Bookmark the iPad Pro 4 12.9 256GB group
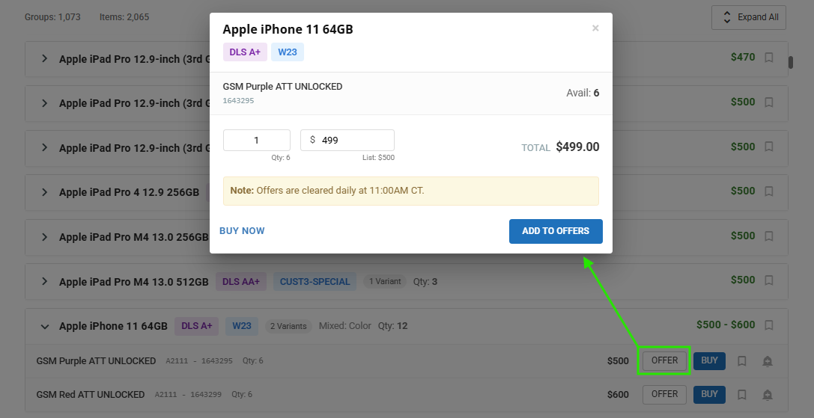This screenshot has width=814, height=418. click(x=769, y=191)
